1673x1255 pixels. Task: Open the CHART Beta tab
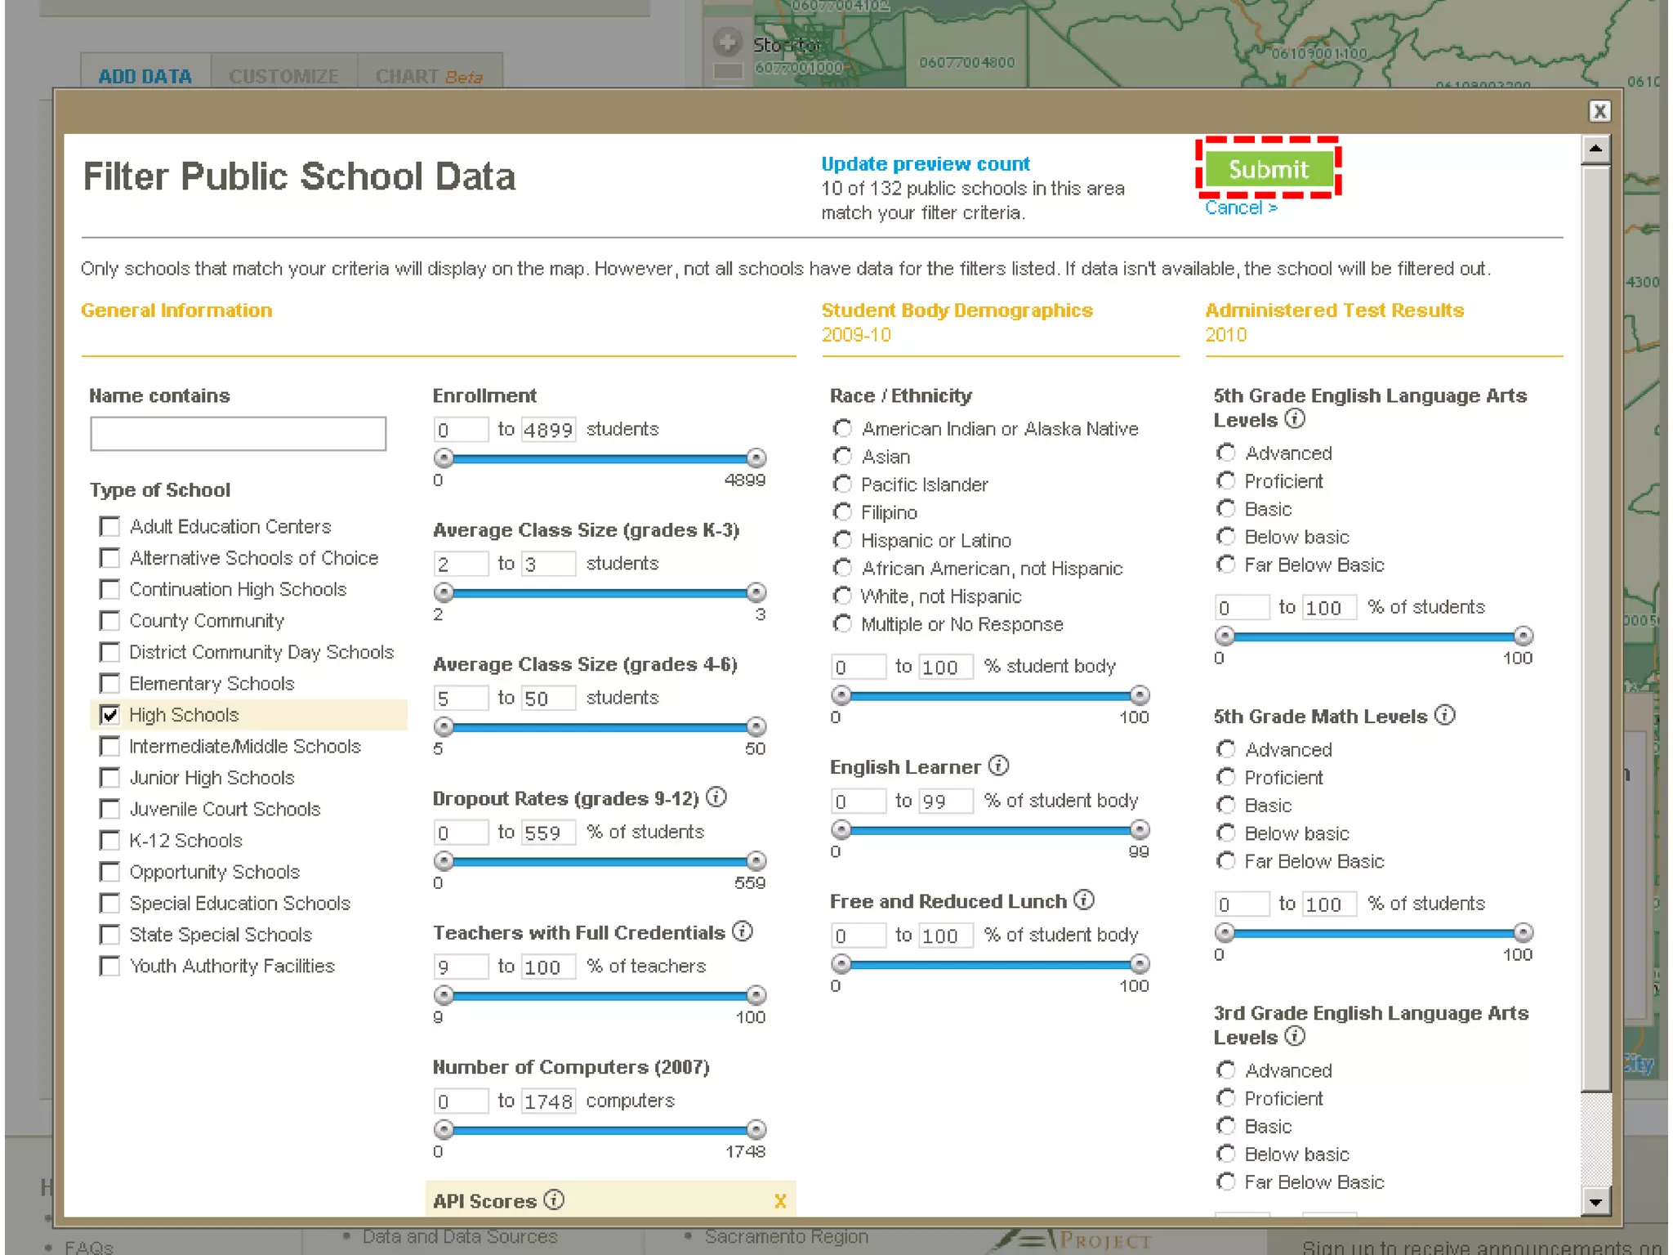coord(428,76)
